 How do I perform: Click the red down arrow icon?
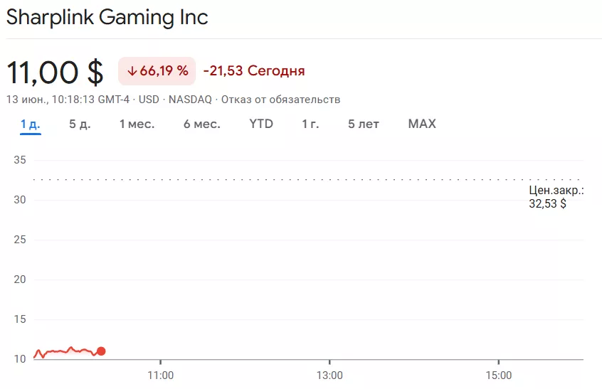click(132, 71)
